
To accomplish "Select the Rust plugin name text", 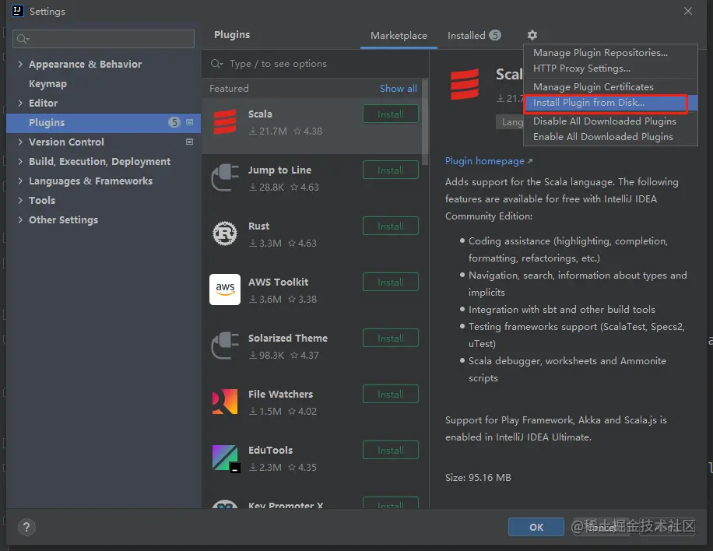I will click(258, 226).
